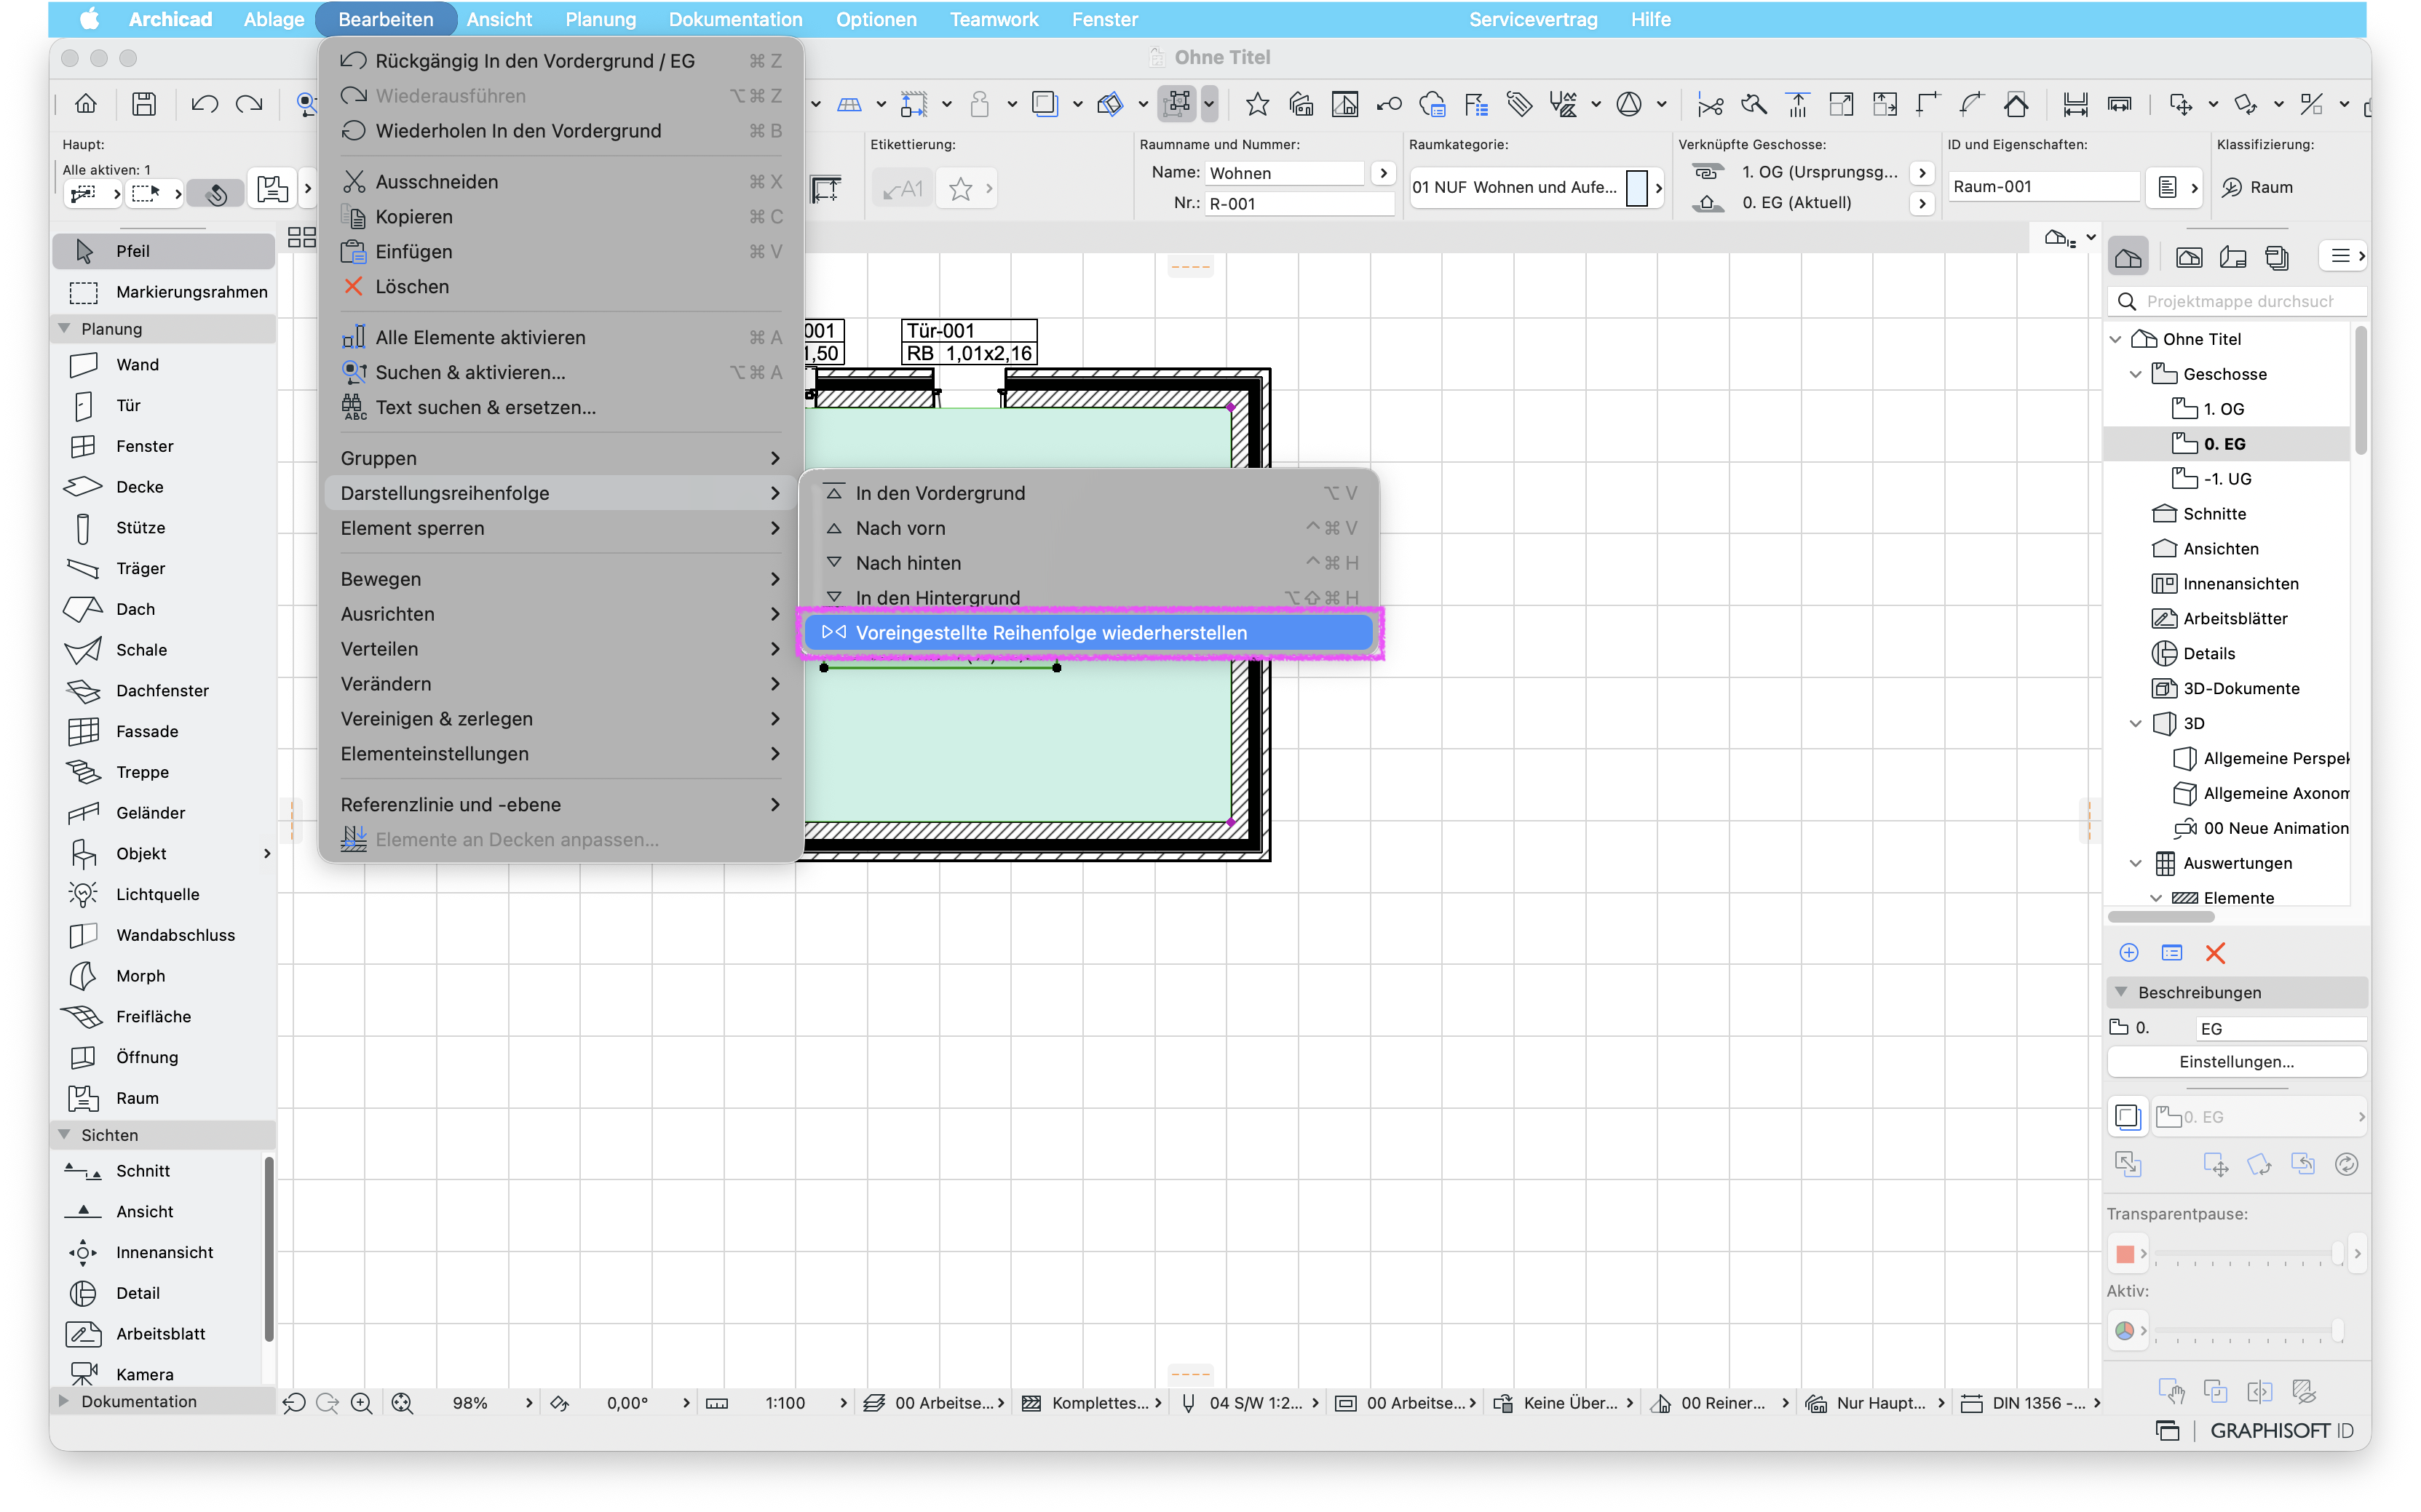Image resolution: width=2421 pixels, height=1512 pixels.
Task: Expand the Dokumentation toolbox section
Action: (x=65, y=1402)
